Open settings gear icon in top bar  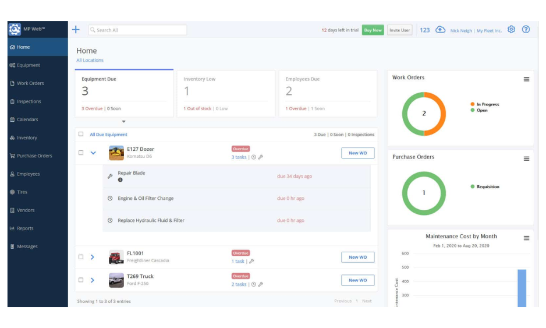(511, 30)
